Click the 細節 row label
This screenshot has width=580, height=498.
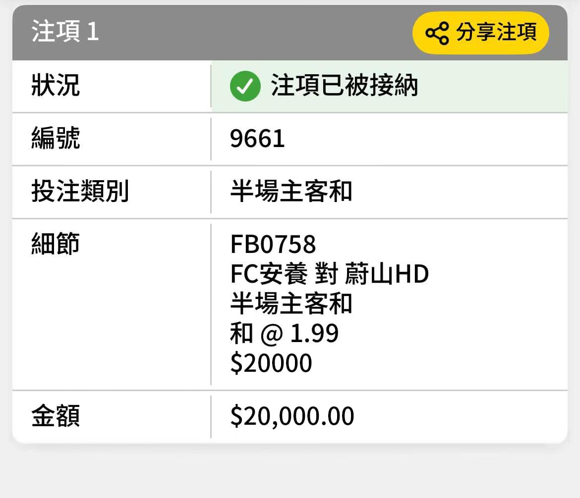coord(56,244)
